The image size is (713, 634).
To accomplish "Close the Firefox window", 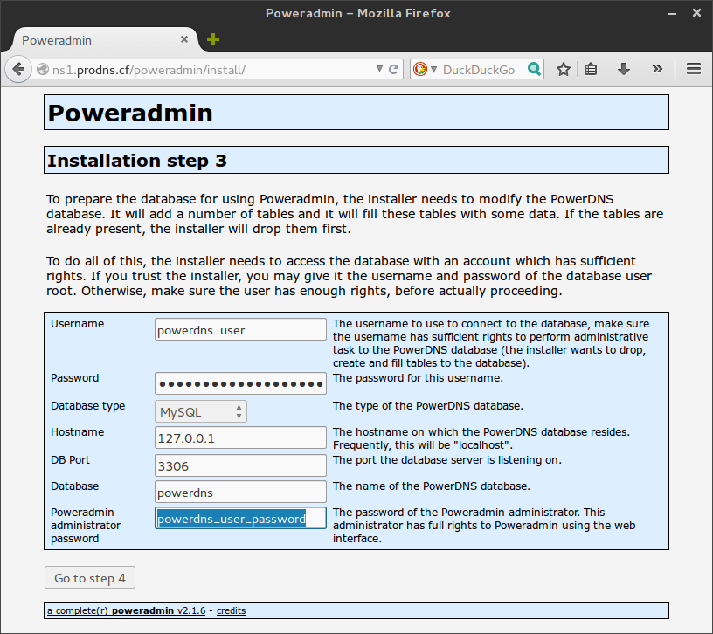I will click(x=696, y=13).
